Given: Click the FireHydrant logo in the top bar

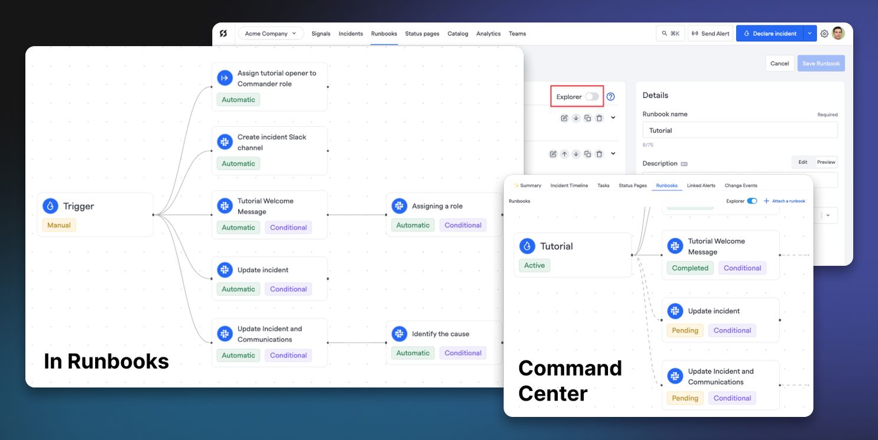Looking at the screenshot, I should pos(223,34).
